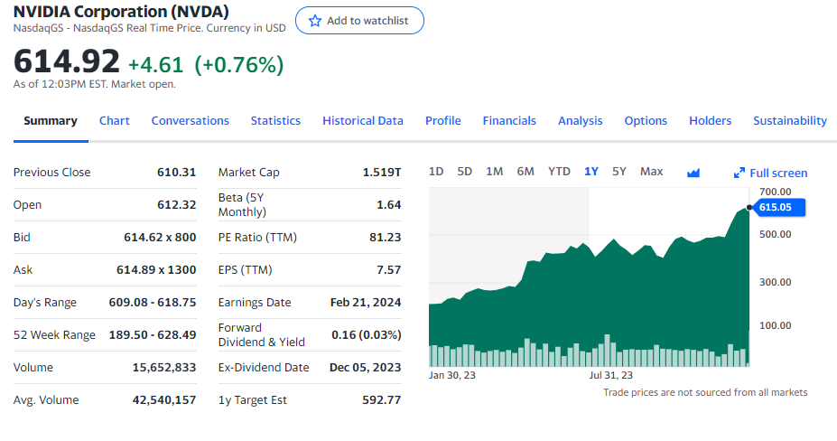The image size is (837, 441).
Task: Click the star icon in Add to watchlist
Action: point(315,21)
